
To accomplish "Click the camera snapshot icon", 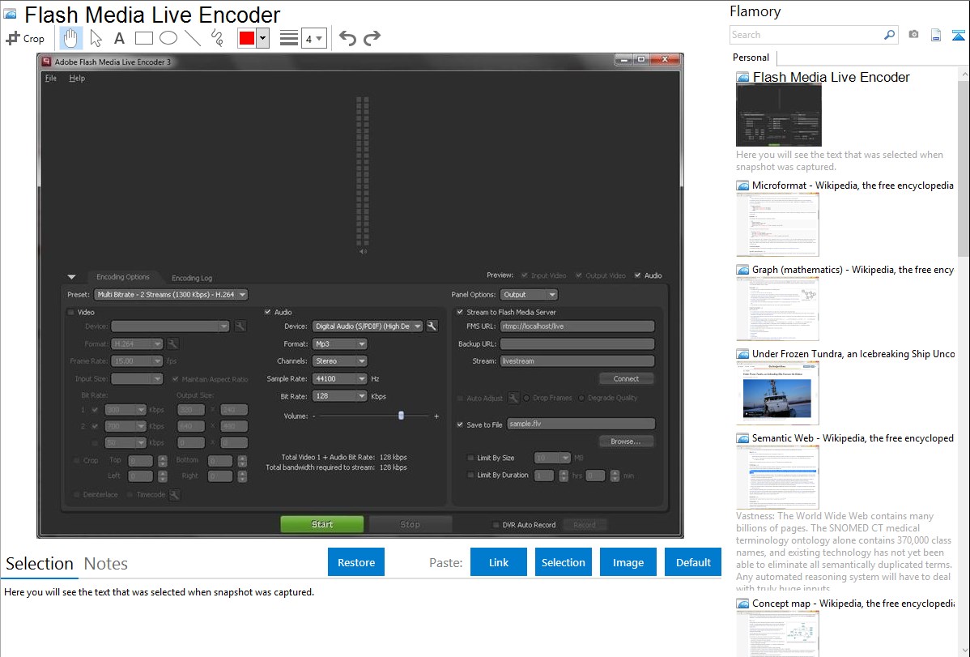I will click(913, 35).
